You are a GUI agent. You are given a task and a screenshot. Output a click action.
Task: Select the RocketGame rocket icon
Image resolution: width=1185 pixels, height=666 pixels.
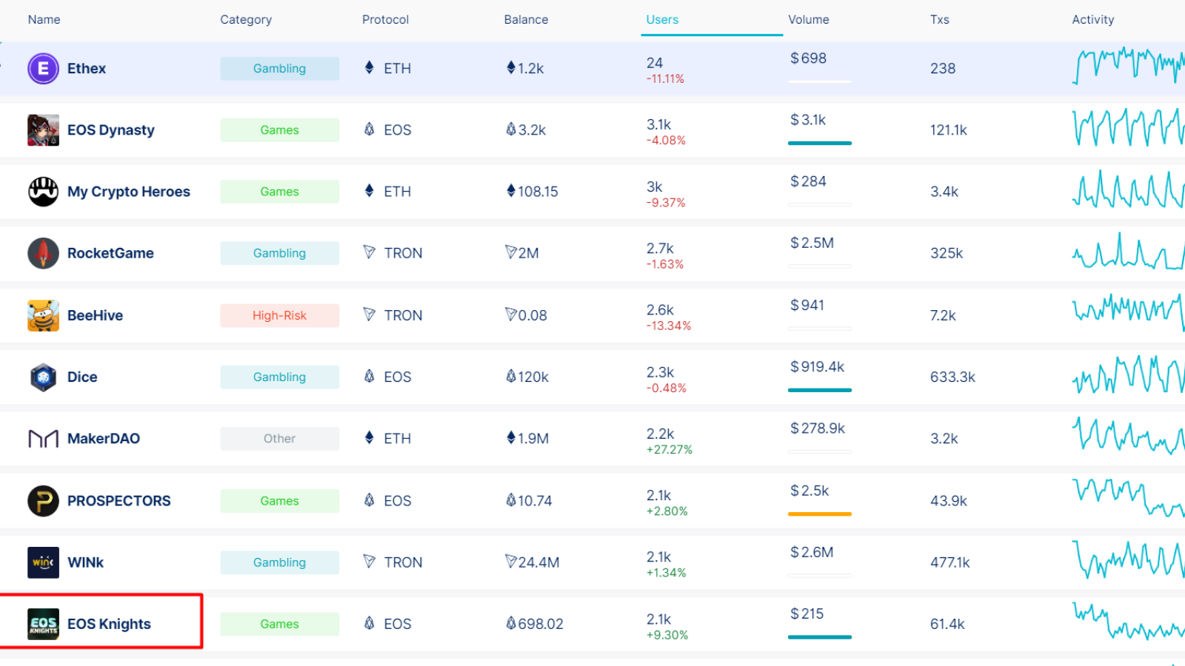(x=43, y=254)
